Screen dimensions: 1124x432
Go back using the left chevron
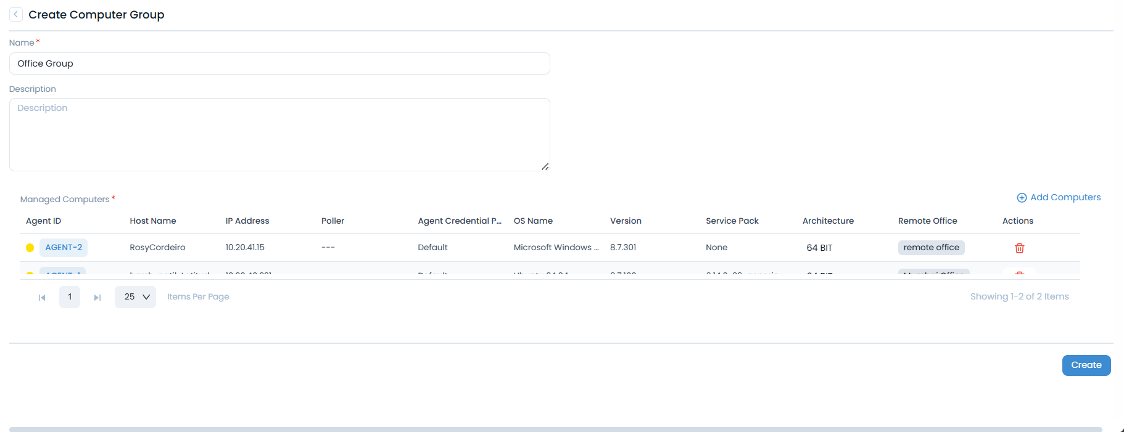tap(16, 14)
